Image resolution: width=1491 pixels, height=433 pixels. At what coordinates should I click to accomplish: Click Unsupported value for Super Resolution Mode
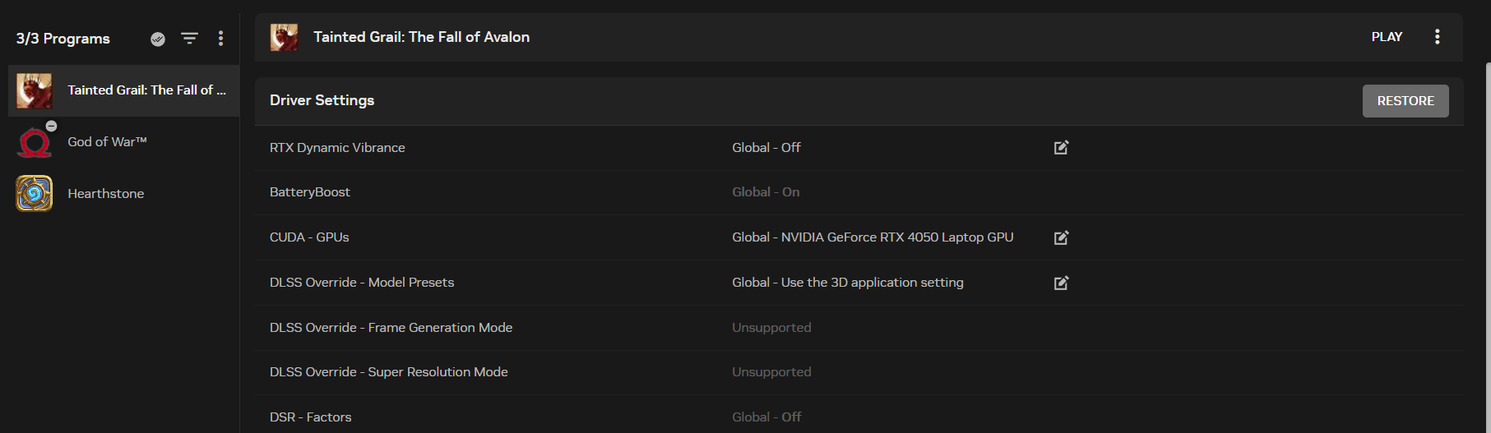tap(771, 372)
